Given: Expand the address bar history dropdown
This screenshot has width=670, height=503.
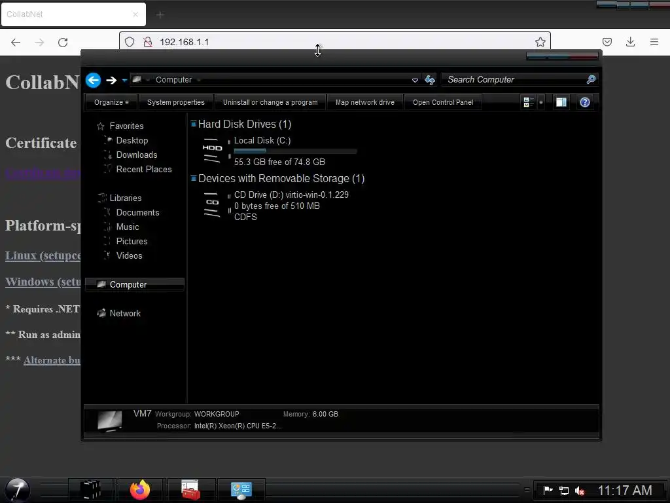Looking at the screenshot, I should click(414, 80).
